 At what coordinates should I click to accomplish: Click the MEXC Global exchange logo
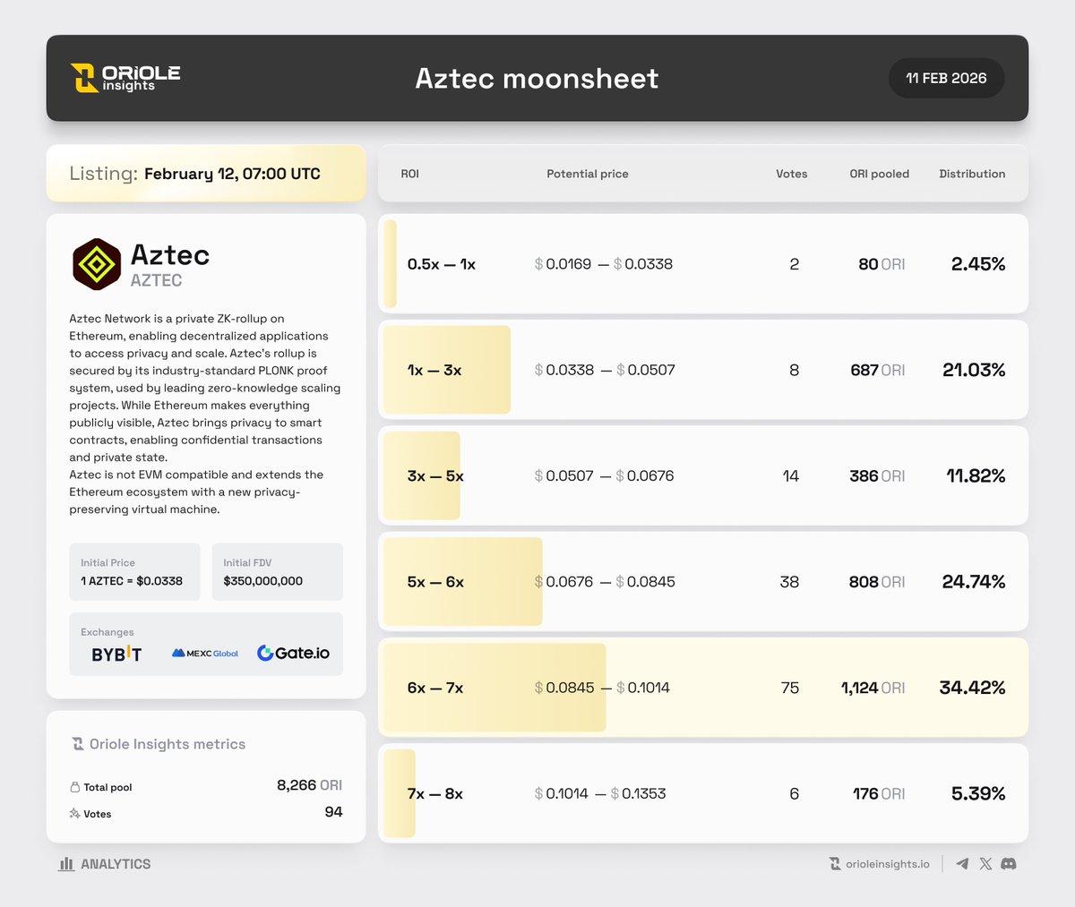(x=205, y=654)
